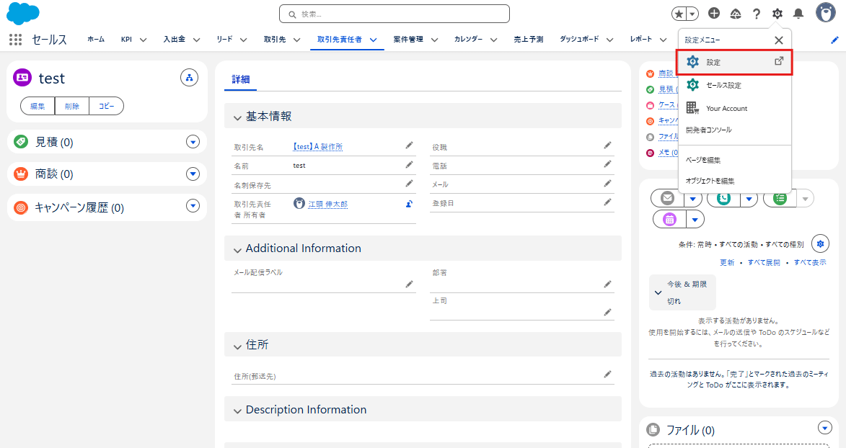Viewport: 846px width, 448px height.
Task: Click pencil icon to edit 役職 field
Action: (x=608, y=145)
